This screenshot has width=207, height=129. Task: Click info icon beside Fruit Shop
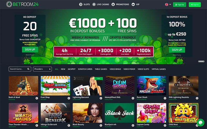point(69,98)
